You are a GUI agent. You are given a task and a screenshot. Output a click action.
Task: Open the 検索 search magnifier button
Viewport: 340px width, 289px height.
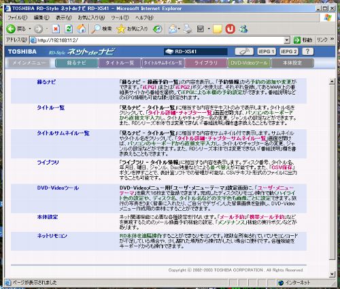[101, 29]
